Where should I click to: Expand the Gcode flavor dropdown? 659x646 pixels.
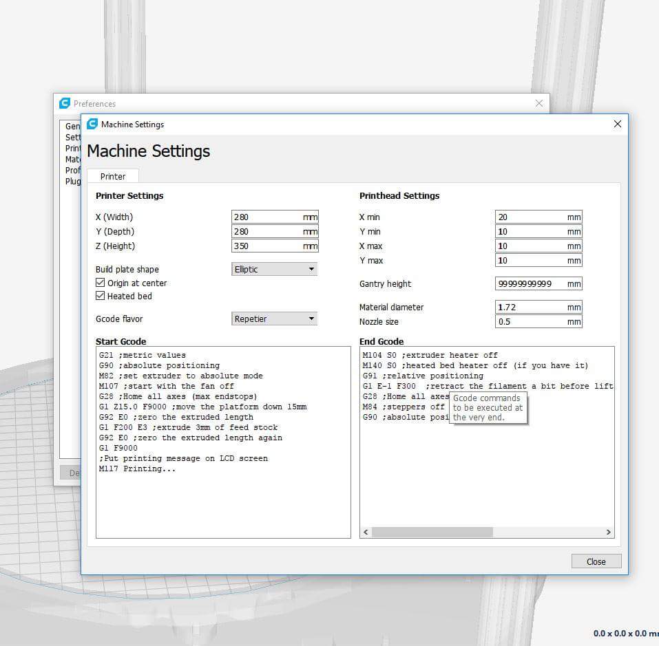pos(274,319)
